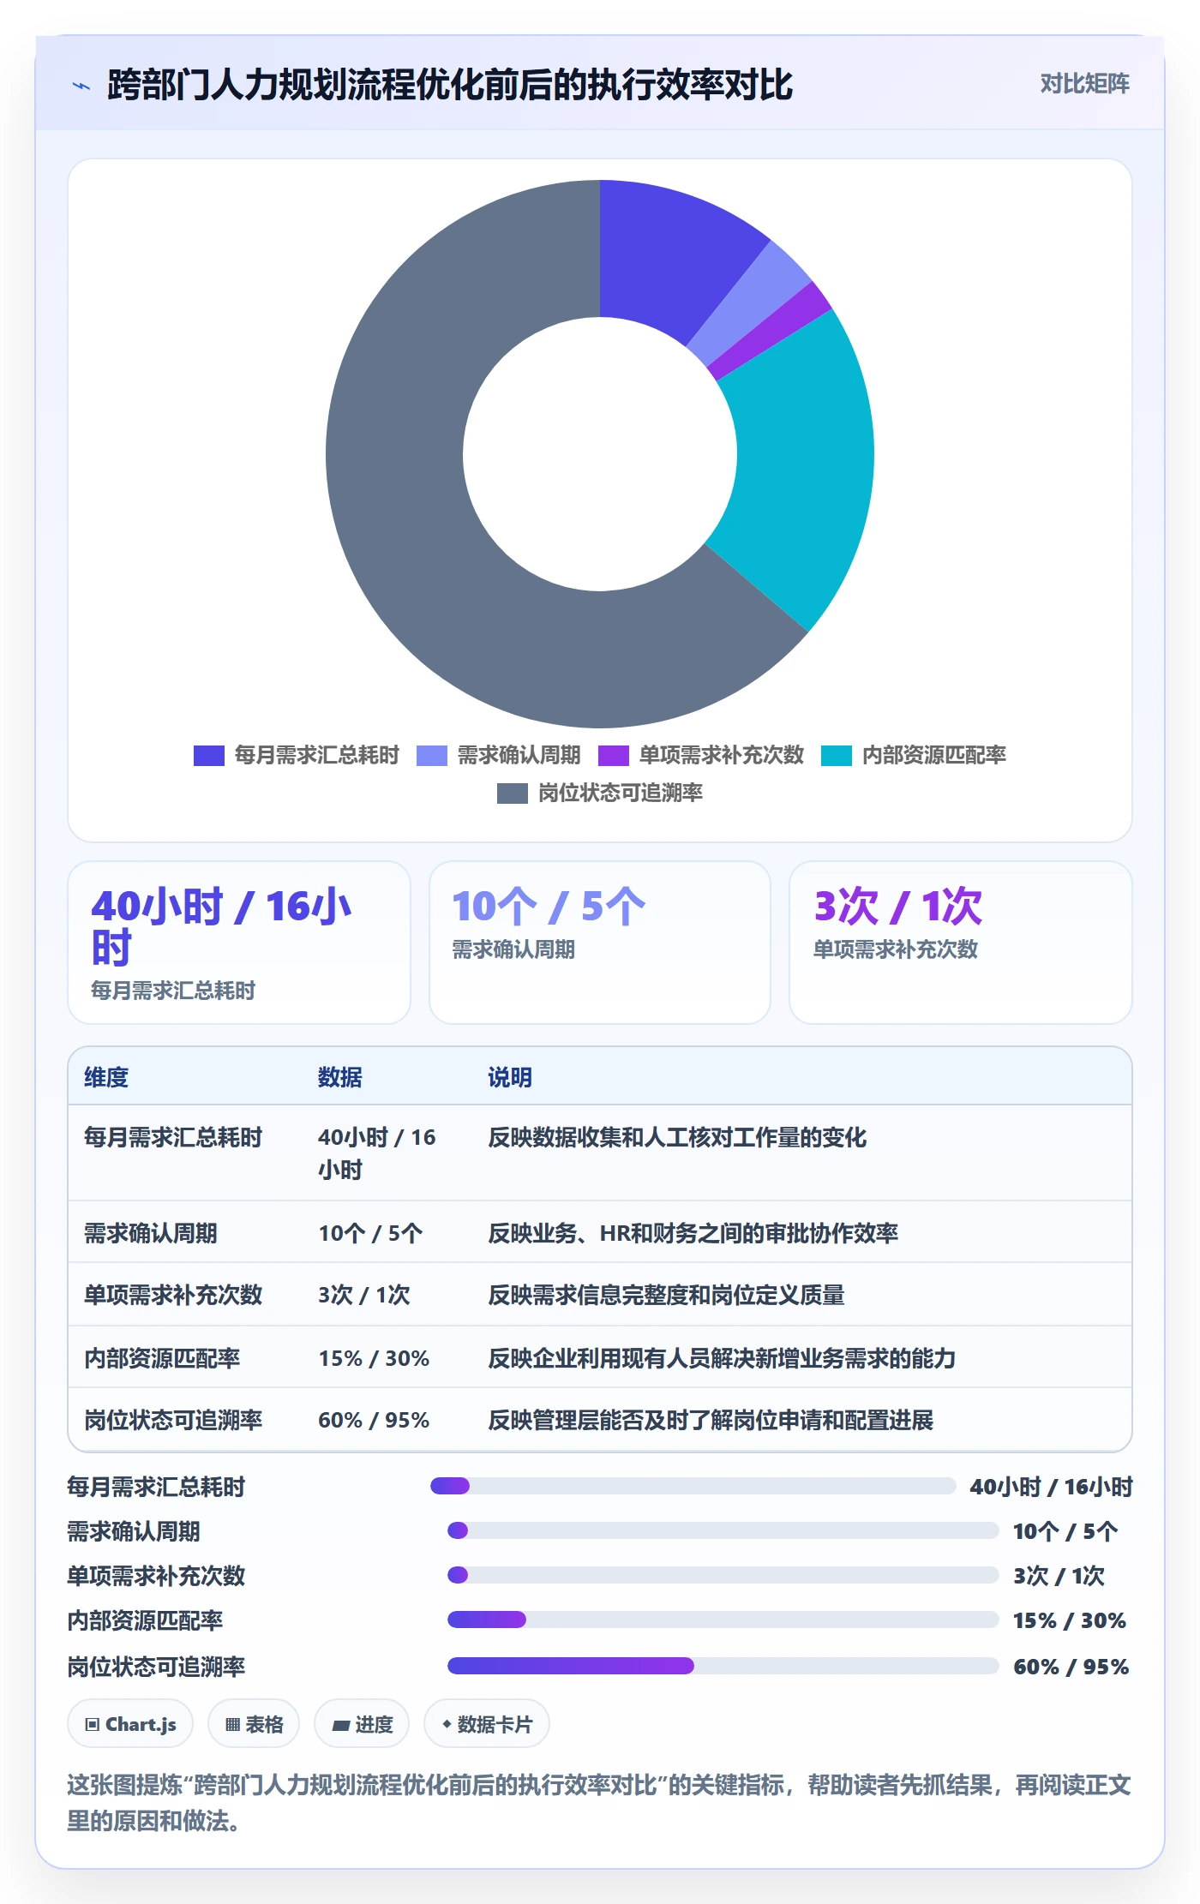The width and height of the screenshot is (1200, 1904).
Task: Select the 3次 / 1次 data card
Action: (x=960, y=943)
